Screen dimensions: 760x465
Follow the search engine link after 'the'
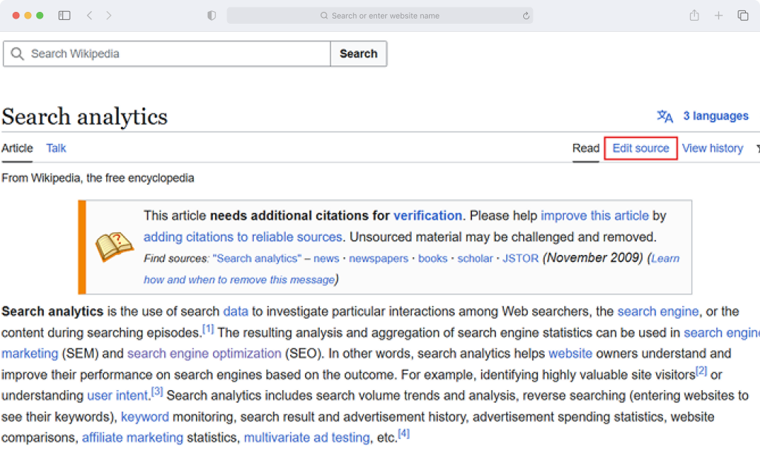658,311
